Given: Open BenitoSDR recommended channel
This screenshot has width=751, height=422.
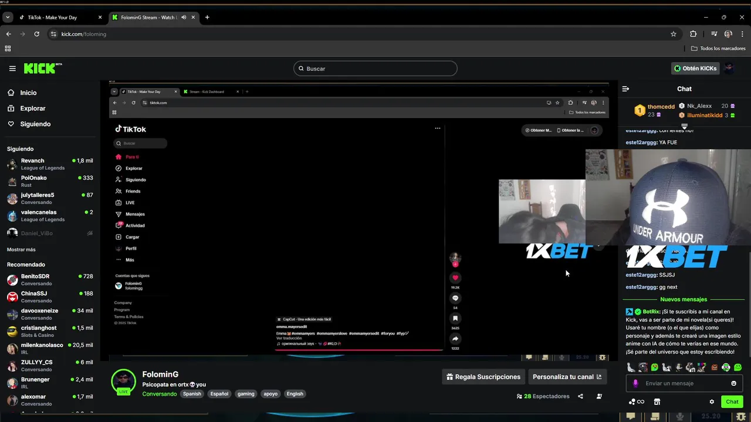Looking at the screenshot, I should pos(50,280).
